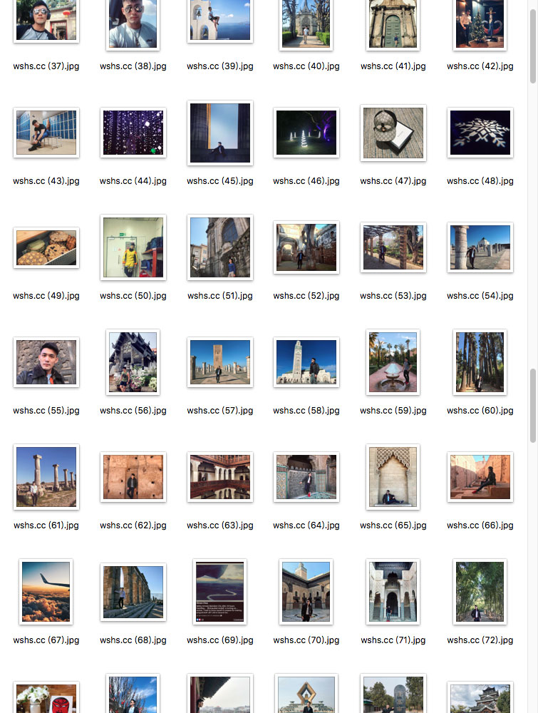Click the filename label wshs.cc (67).jpg
538x713 pixels.
(46, 640)
